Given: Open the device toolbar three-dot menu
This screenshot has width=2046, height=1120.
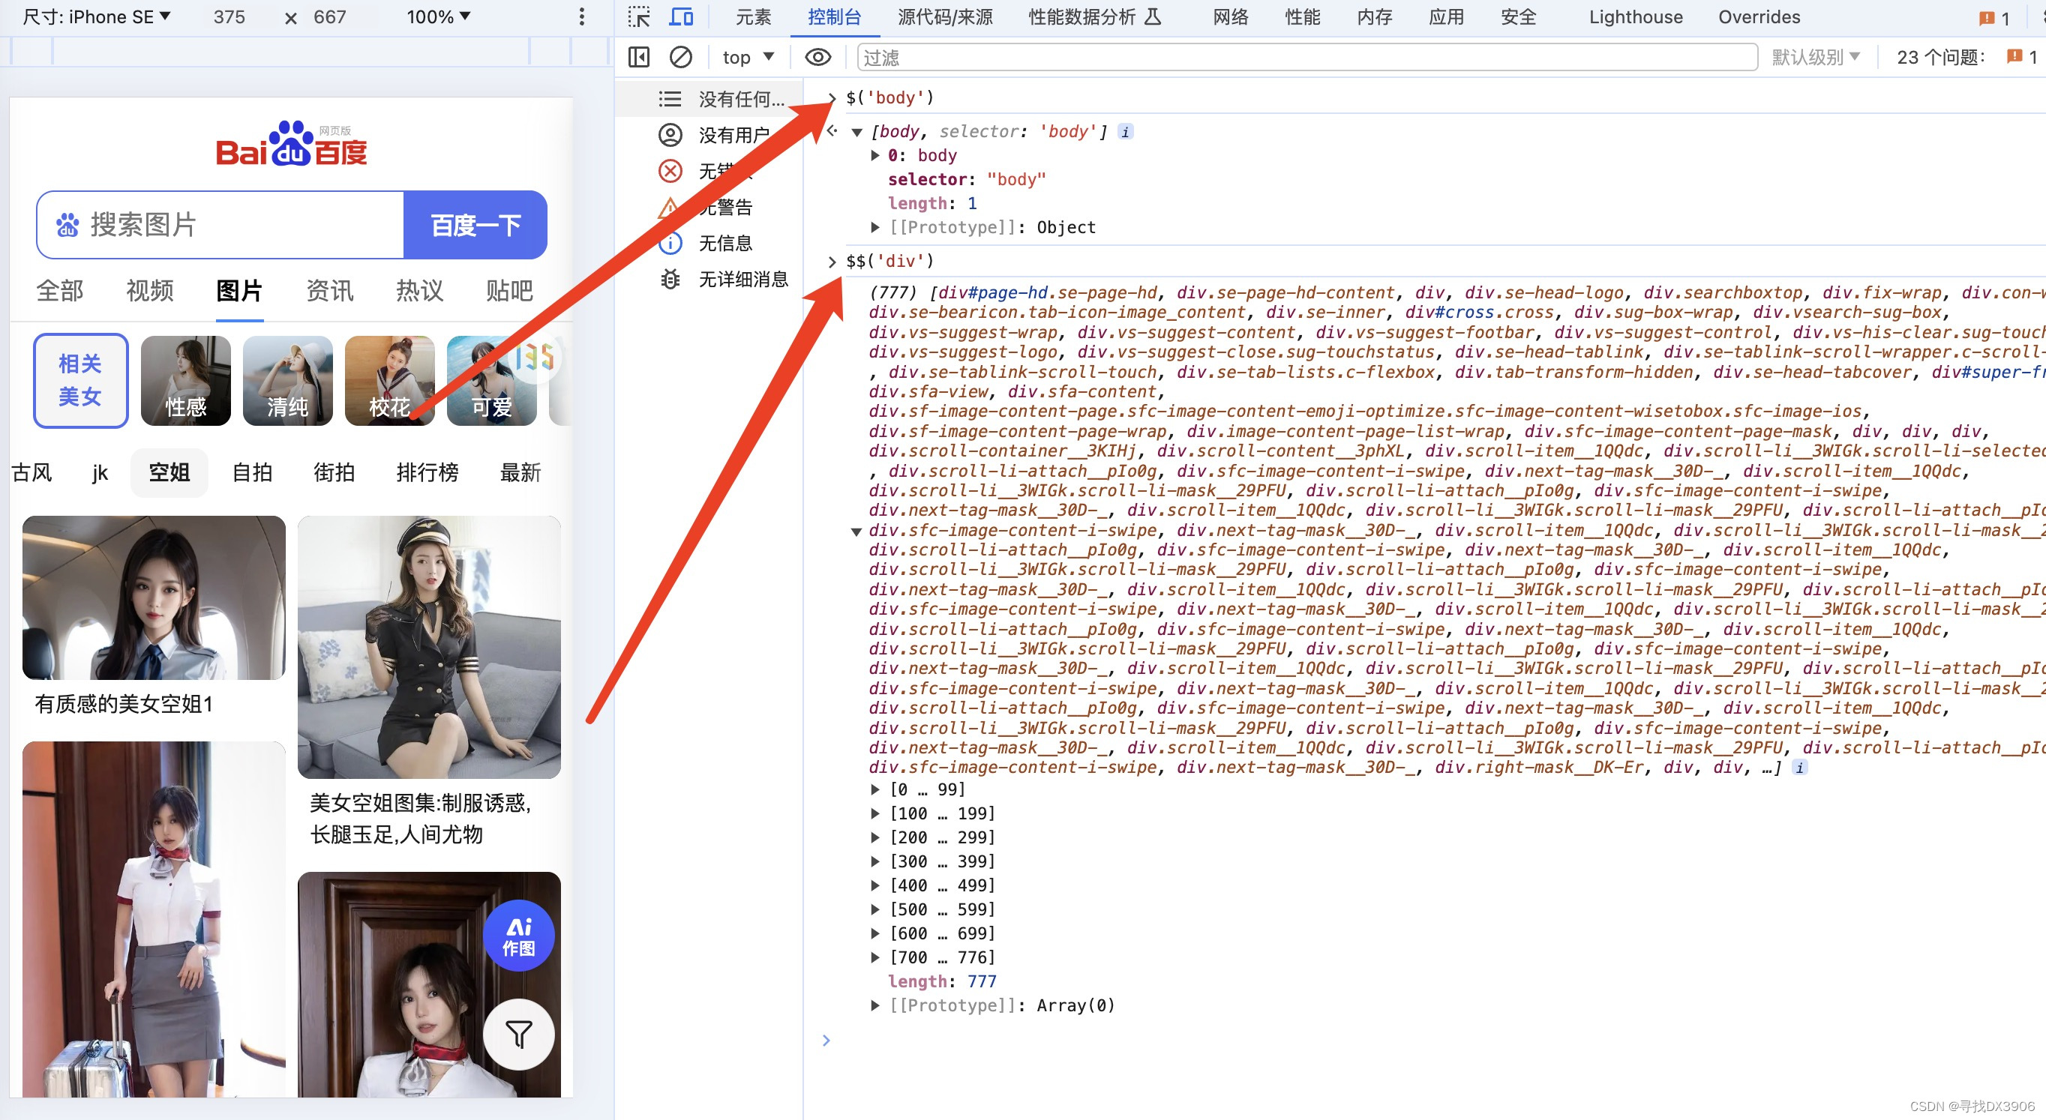Looking at the screenshot, I should (581, 16).
